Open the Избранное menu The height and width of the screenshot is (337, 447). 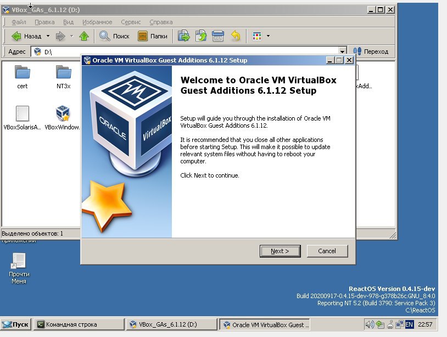97,22
